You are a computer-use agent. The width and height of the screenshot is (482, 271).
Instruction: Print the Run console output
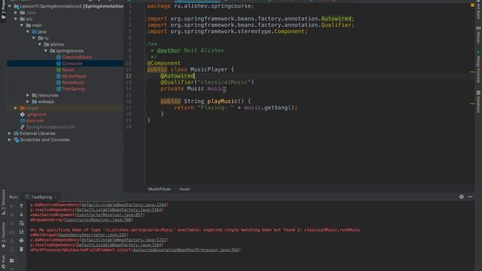pyautogui.click(x=21, y=240)
